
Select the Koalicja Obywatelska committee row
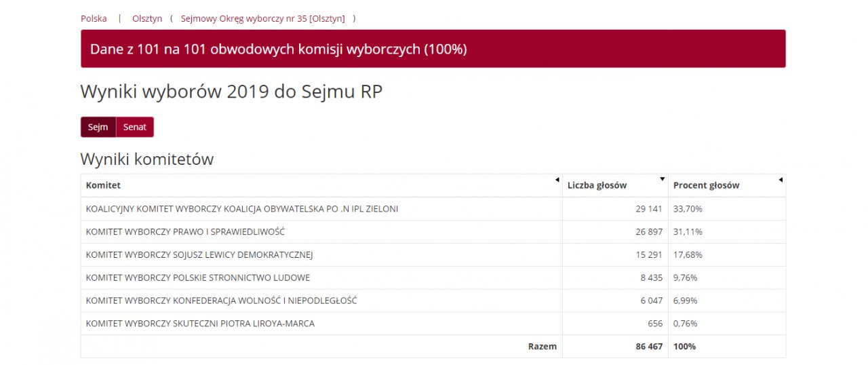(433, 209)
